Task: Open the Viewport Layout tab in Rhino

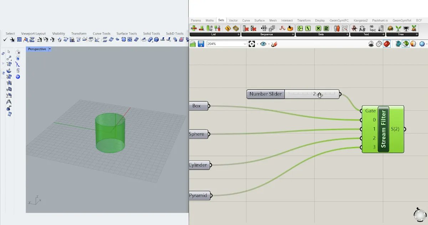Action: pyautogui.click(x=33, y=33)
